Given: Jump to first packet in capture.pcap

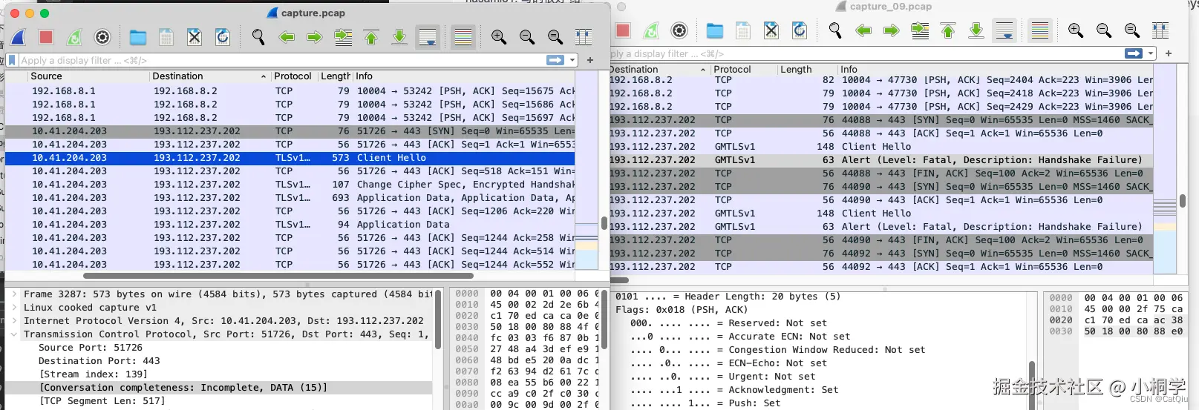Looking at the screenshot, I should (371, 37).
